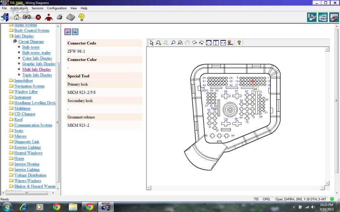Open the Sessions menu
The width and height of the screenshot is (340, 212).
pos(37,8)
